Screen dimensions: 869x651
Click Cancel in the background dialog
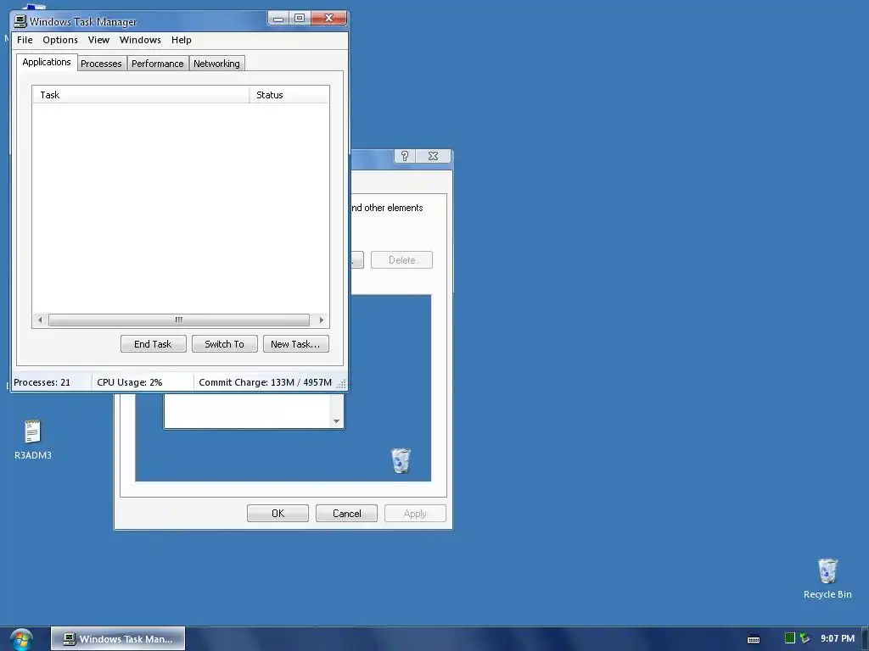(346, 513)
